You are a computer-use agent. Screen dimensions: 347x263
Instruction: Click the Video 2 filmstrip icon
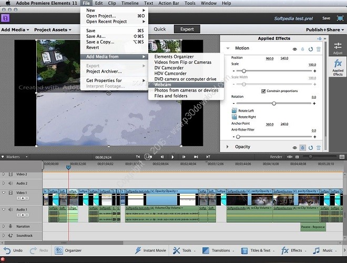[11, 174]
